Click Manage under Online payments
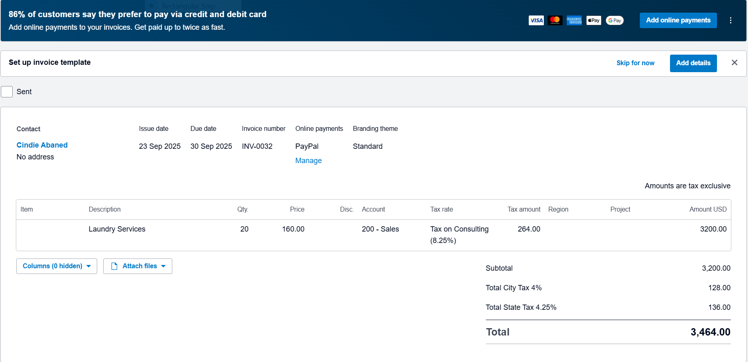The image size is (748, 362). 308,161
